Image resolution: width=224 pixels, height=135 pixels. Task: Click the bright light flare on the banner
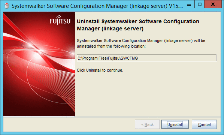[40, 51]
